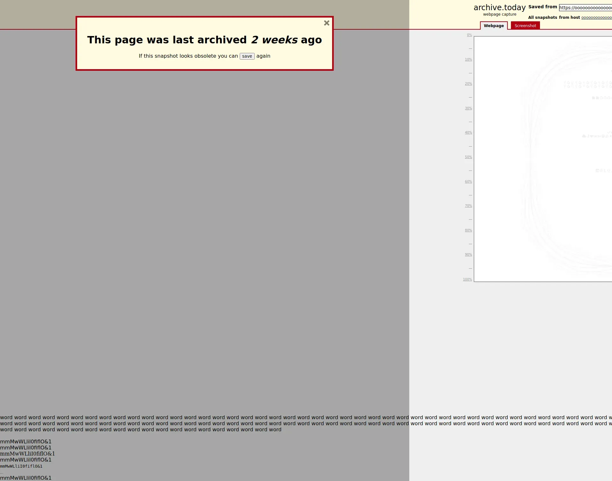612x481 pixels.
Task: Switch to the Webpage tab
Action: click(493, 26)
